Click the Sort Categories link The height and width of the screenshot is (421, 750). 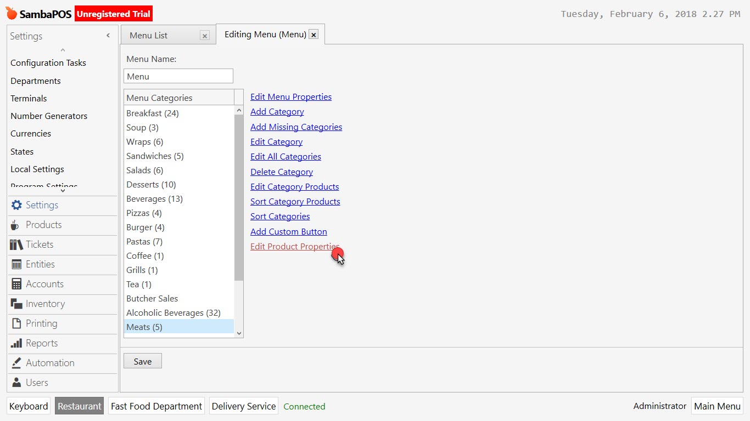(279, 216)
